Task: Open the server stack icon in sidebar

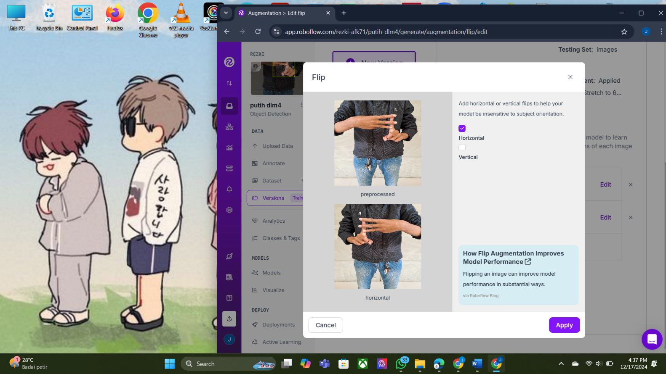Action: click(229, 169)
